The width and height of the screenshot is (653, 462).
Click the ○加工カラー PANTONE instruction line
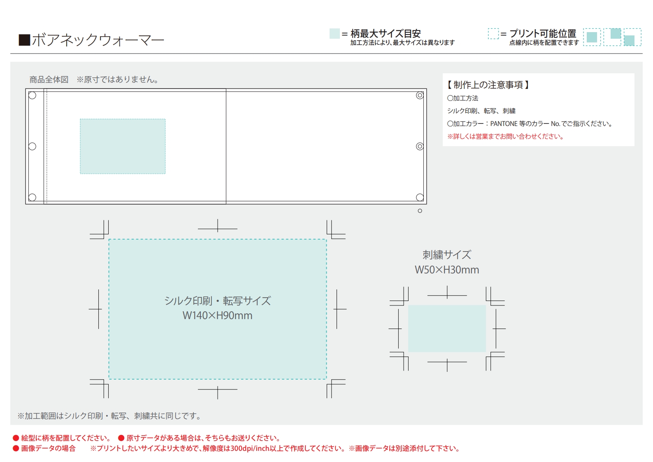[x=531, y=124]
